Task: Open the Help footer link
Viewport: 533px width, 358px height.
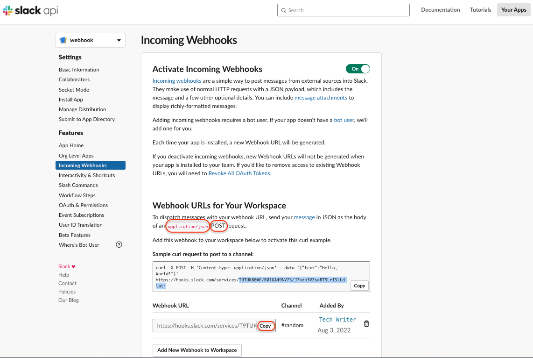Action: 63,275
